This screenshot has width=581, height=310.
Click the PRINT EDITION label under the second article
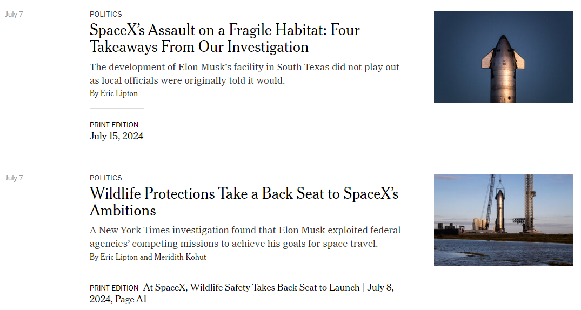[x=113, y=288]
